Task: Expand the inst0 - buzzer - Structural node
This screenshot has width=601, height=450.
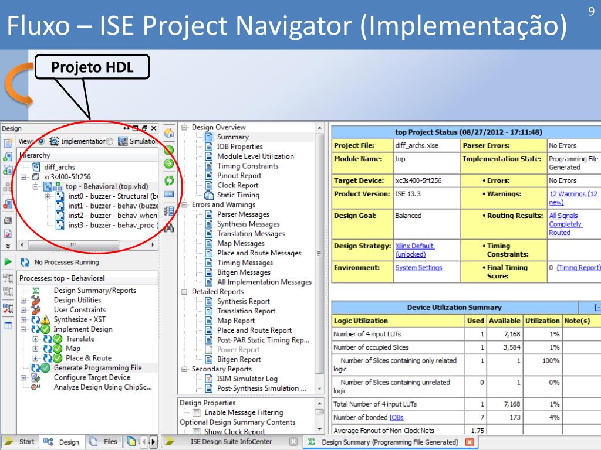Action: point(48,196)
